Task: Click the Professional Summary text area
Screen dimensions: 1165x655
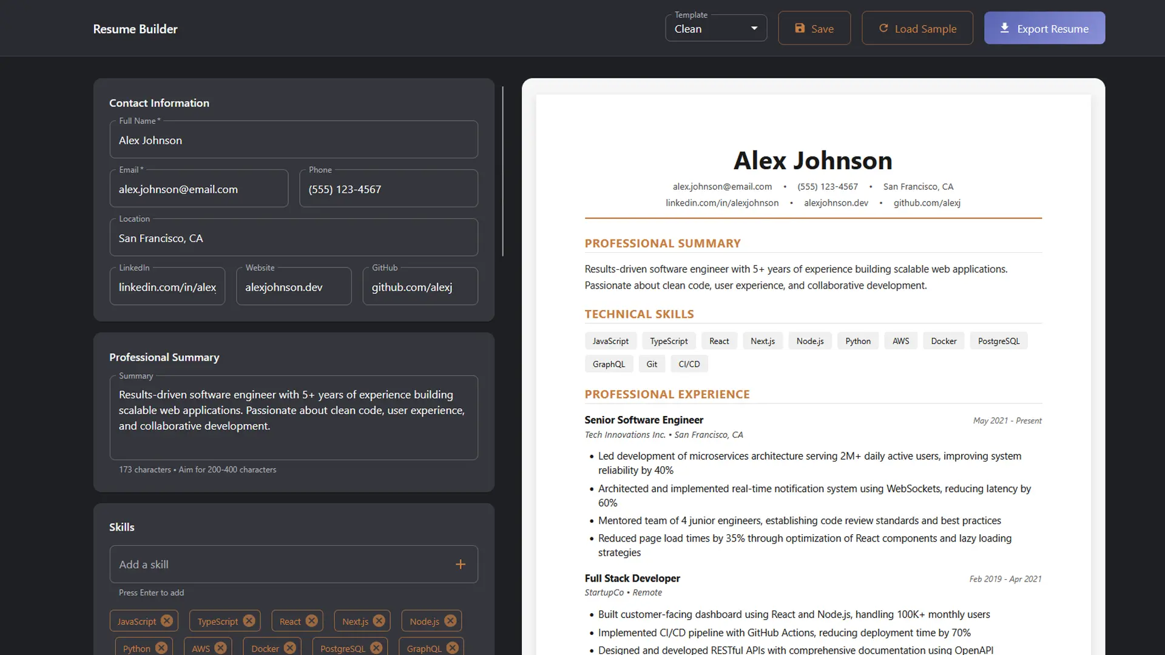Action: click(x=294, y=417)
